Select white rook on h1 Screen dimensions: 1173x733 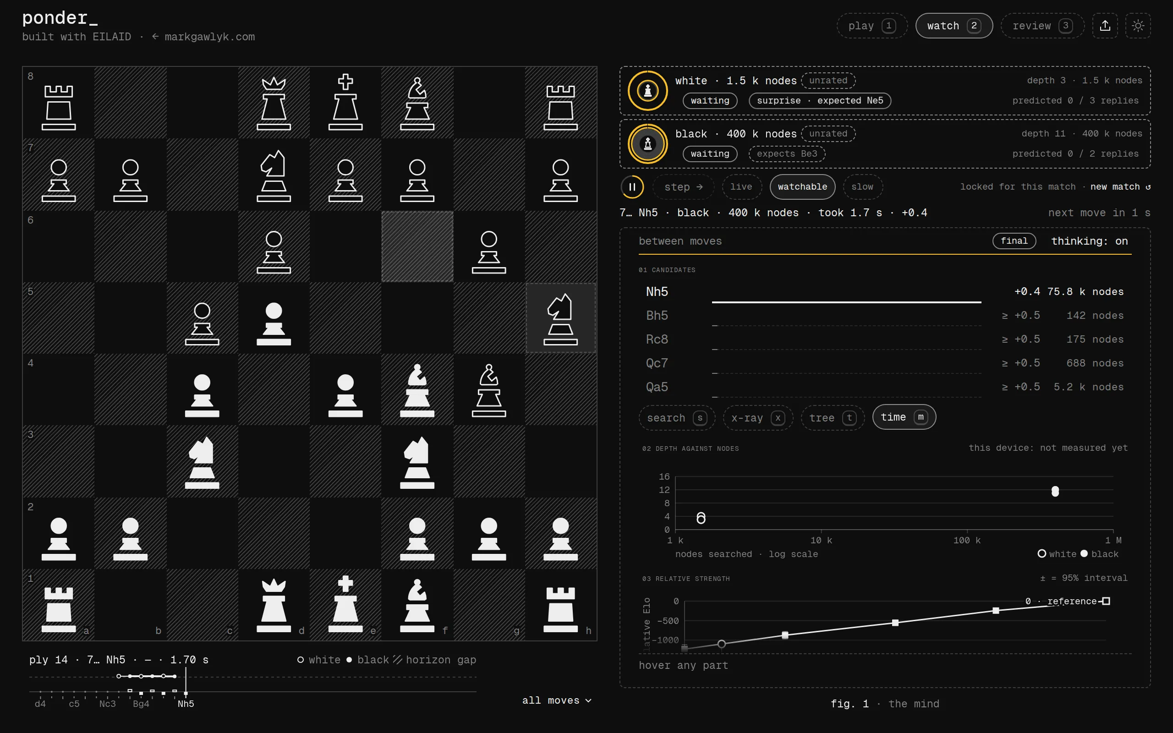click(x=561, y=605)
